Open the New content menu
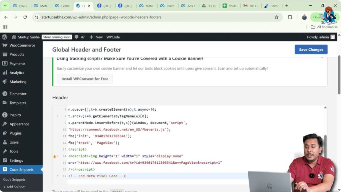The image size is (341, 192). (96, 37)
